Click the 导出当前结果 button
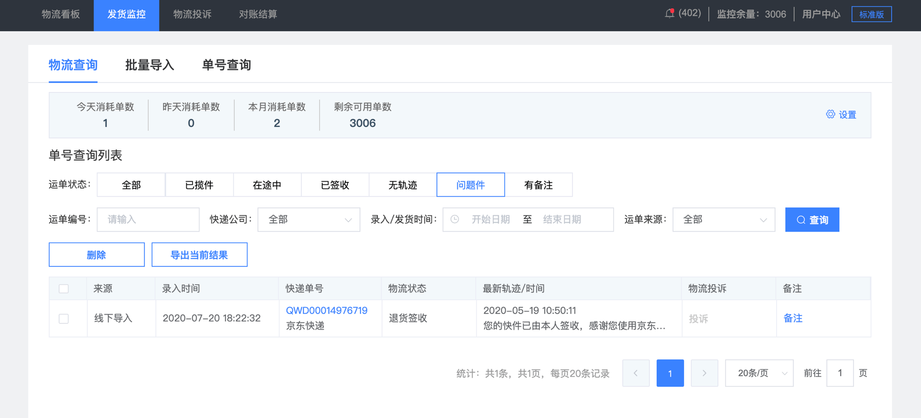Viewport: 921px width, 418px height. [x=199, y=255]
